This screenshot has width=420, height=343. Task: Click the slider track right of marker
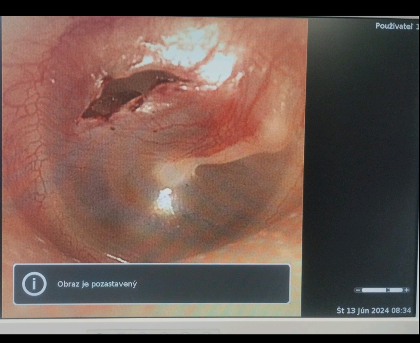tap(397, 290)
